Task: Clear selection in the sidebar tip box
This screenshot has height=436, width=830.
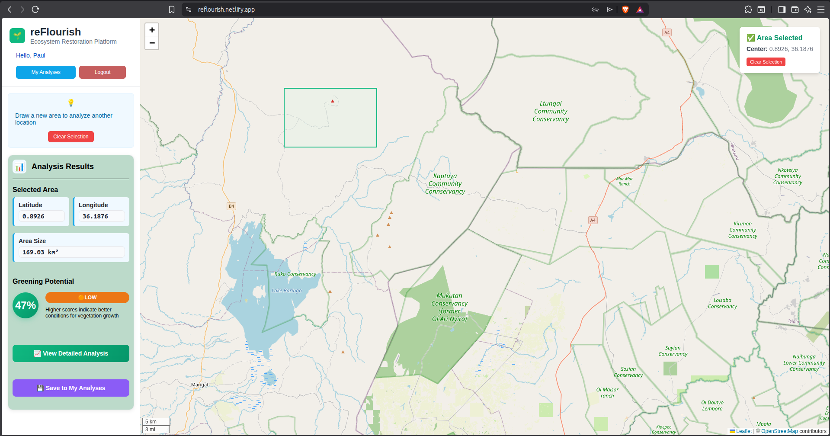Action: coord(71,137)
